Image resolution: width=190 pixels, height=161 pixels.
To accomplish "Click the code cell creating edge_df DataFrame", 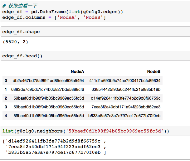I will (x=95, y=12).
